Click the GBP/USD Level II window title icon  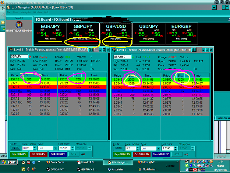click(x=114, y=50)
